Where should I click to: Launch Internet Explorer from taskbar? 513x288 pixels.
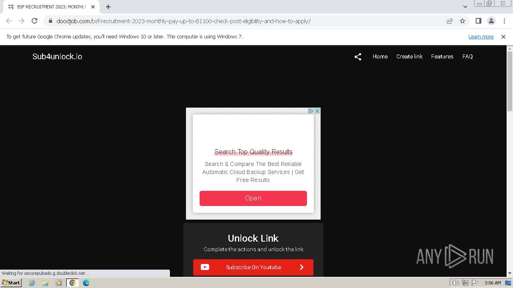pos(32,283)
